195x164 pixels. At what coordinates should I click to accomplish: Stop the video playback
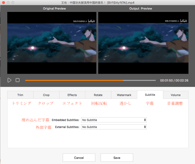point(18,80)
